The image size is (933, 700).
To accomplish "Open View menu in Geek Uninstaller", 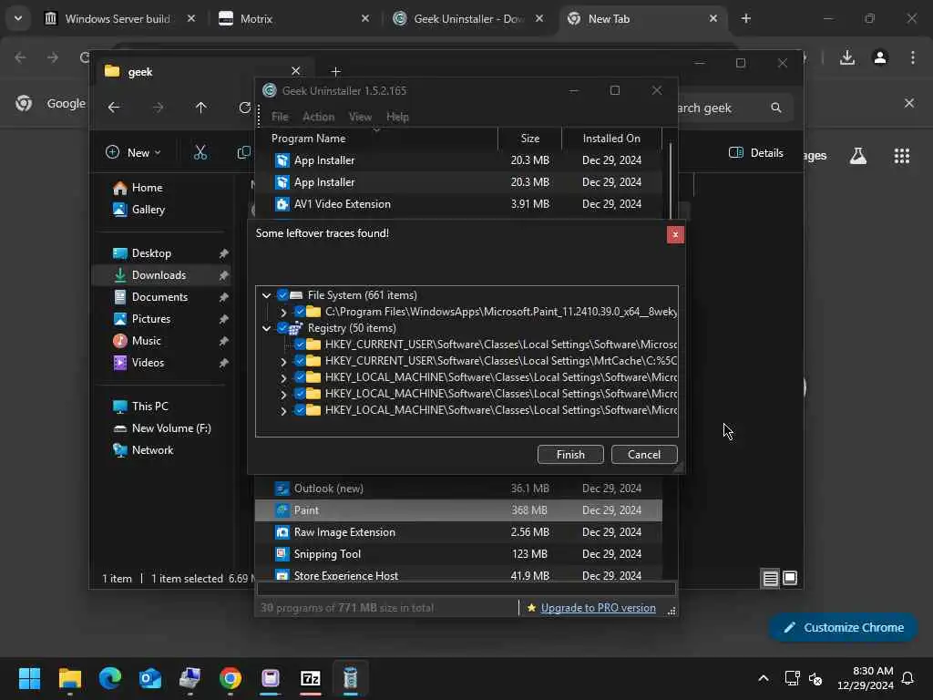I will tap(360, 117).
